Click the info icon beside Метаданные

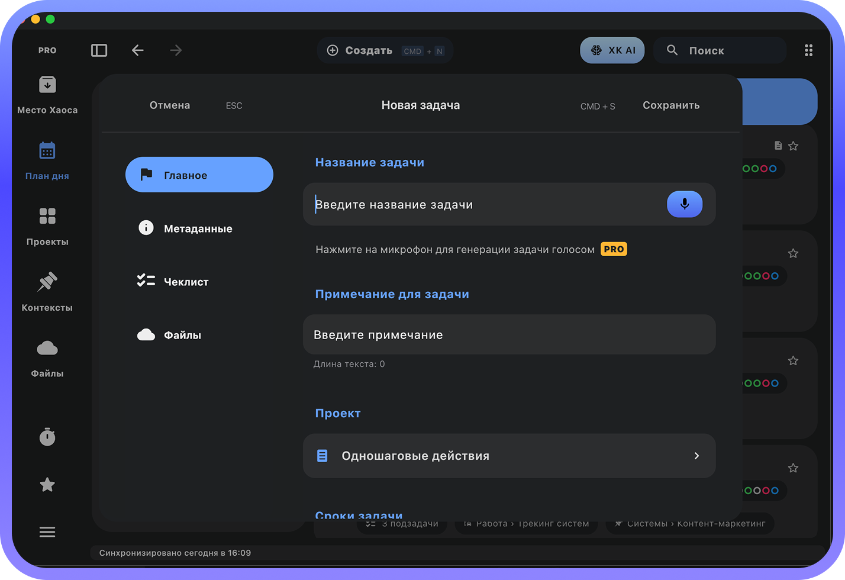tap(146, 228)
